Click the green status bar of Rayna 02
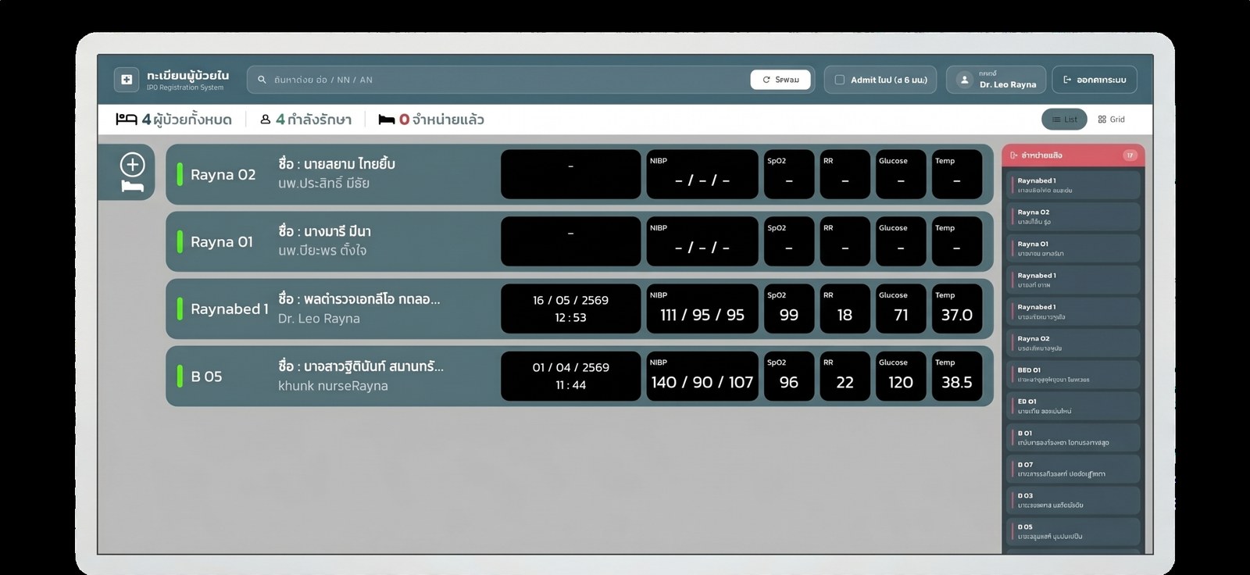Viewport: 1250px width, 575px height. click(180, 174)
